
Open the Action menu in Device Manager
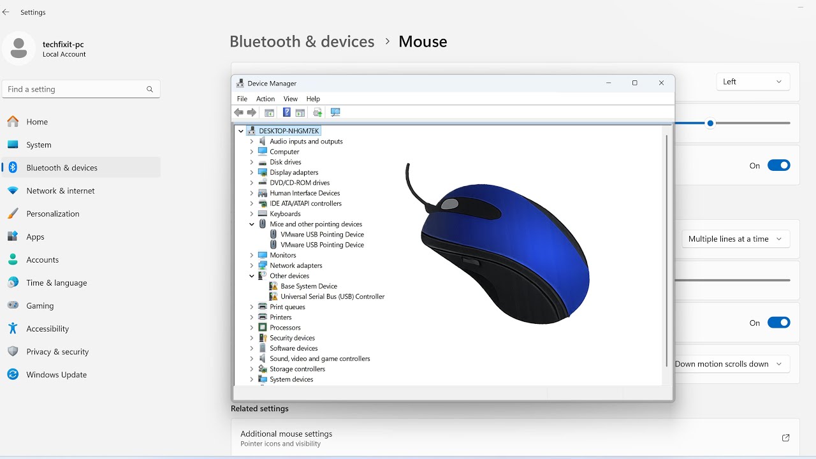(265, 99)
